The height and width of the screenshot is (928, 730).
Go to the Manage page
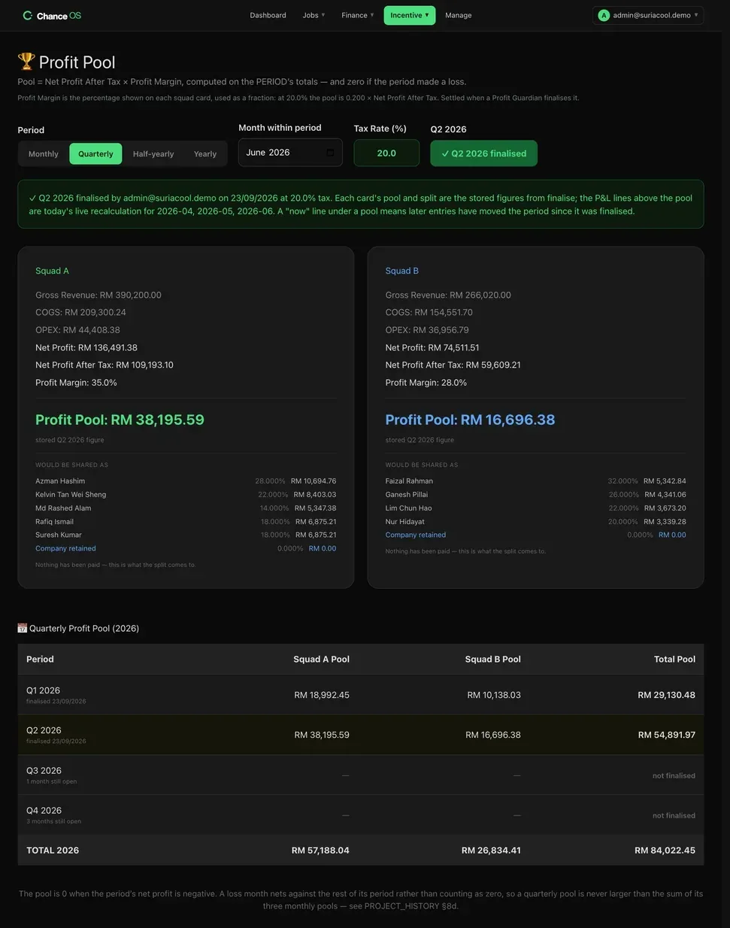459,15
